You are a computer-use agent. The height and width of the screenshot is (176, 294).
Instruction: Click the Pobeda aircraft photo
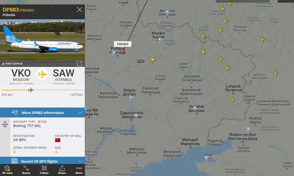42,40
